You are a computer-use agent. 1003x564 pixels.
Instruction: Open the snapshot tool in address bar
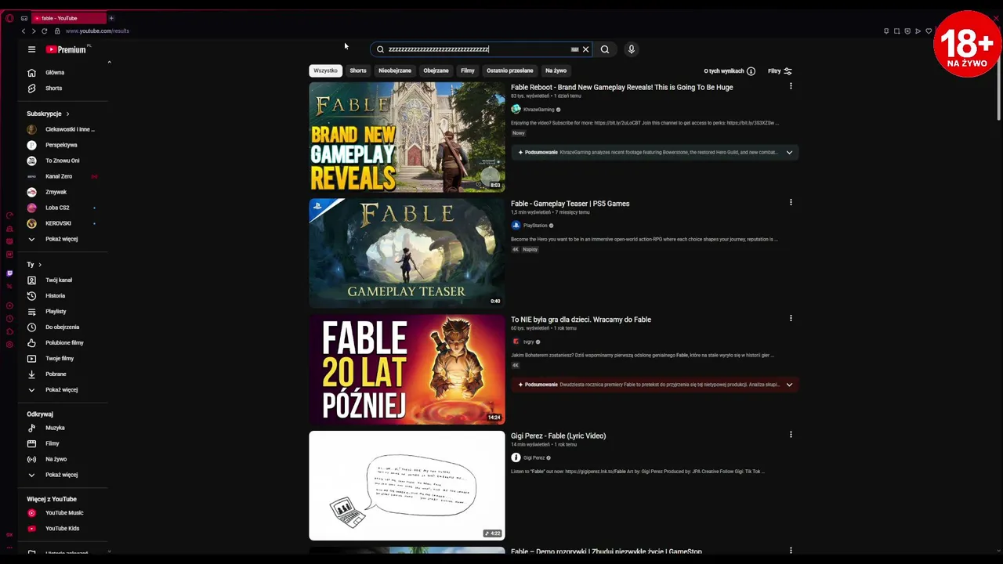[897, 31]
